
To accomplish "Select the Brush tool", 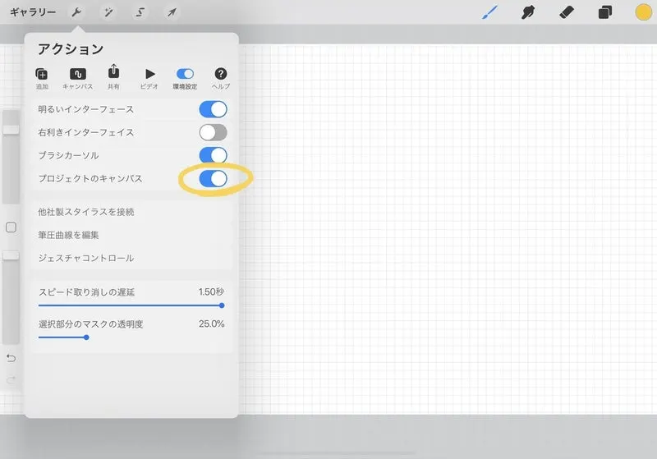I will (x=489, y=12).
